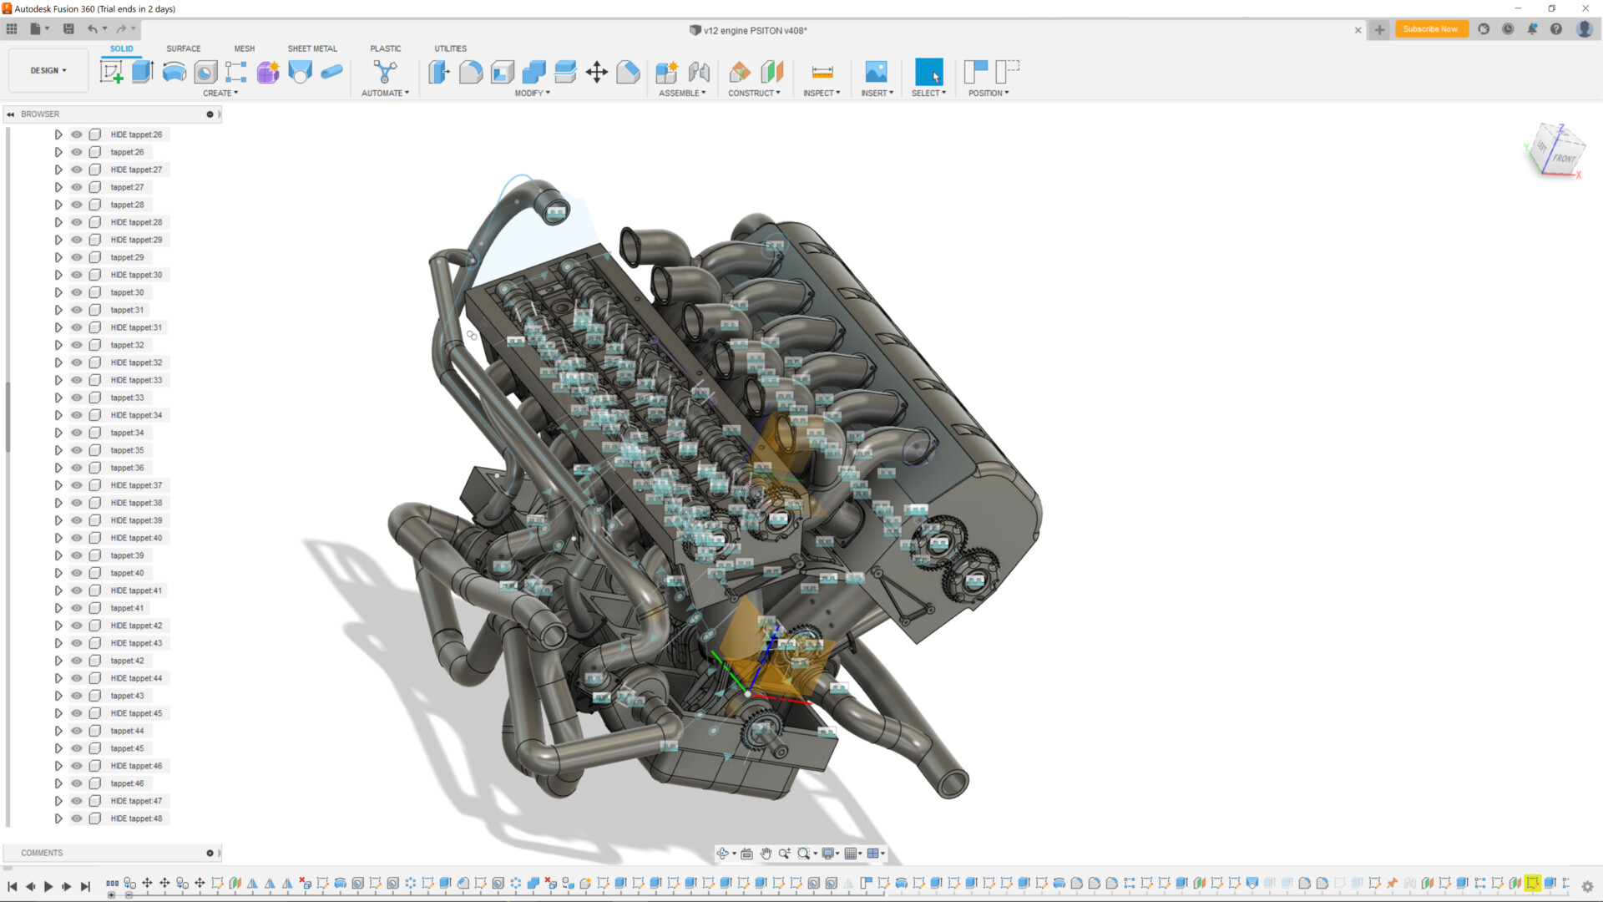The height and width of the screenshot is (902, 1603).
Task: Open the Data Panel grid icon
Action: tap(12, 28)
